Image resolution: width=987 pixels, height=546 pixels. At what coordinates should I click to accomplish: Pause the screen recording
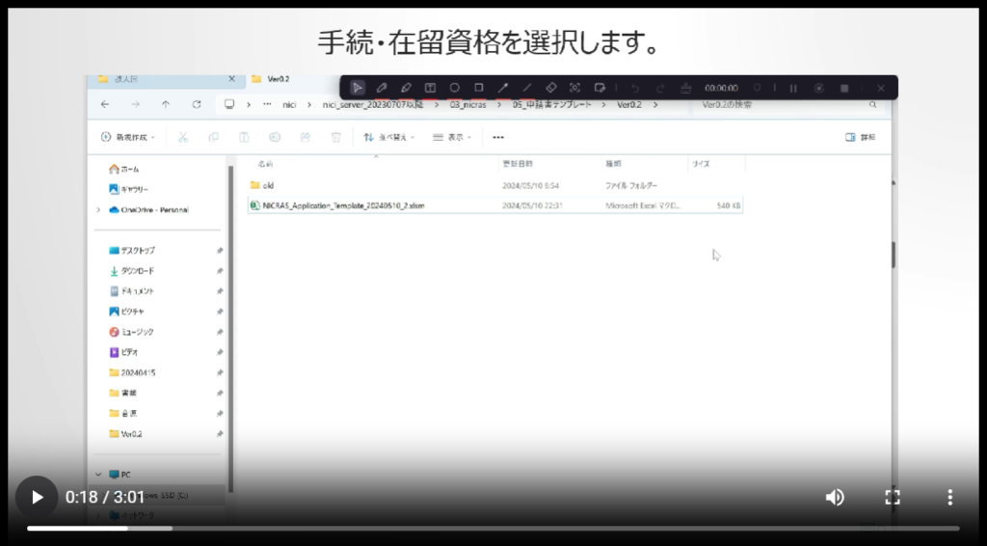click(793, 88)
